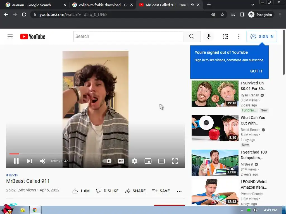Viewport: 286px width, 214px height.
Task: Click the address bar URL
Action: pyautogui.click(x=73, y=14)
